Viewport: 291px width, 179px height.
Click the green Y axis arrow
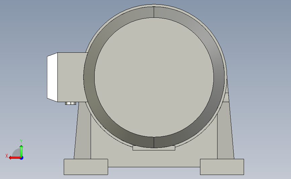(x=21, y=151)
